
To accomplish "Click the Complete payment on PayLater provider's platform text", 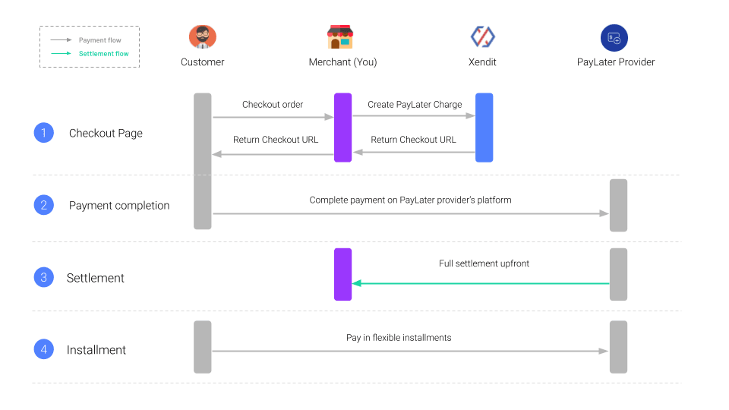I will [411, 200].
